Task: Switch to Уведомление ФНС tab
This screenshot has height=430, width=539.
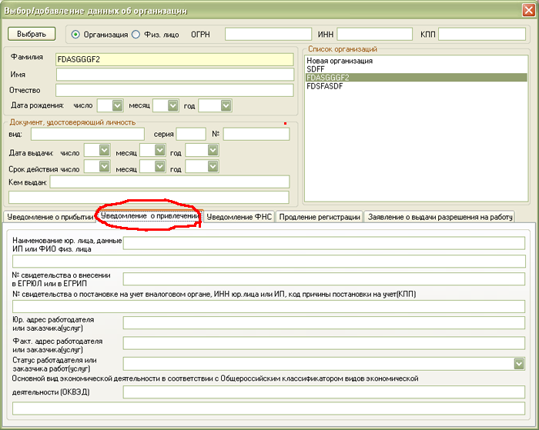Action: coord(239,217)
